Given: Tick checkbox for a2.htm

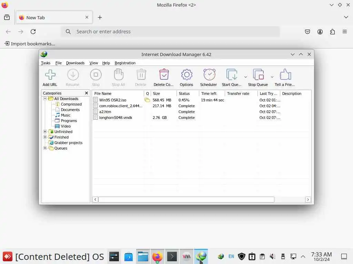Looking at the screenshot, I should point(95,111).
